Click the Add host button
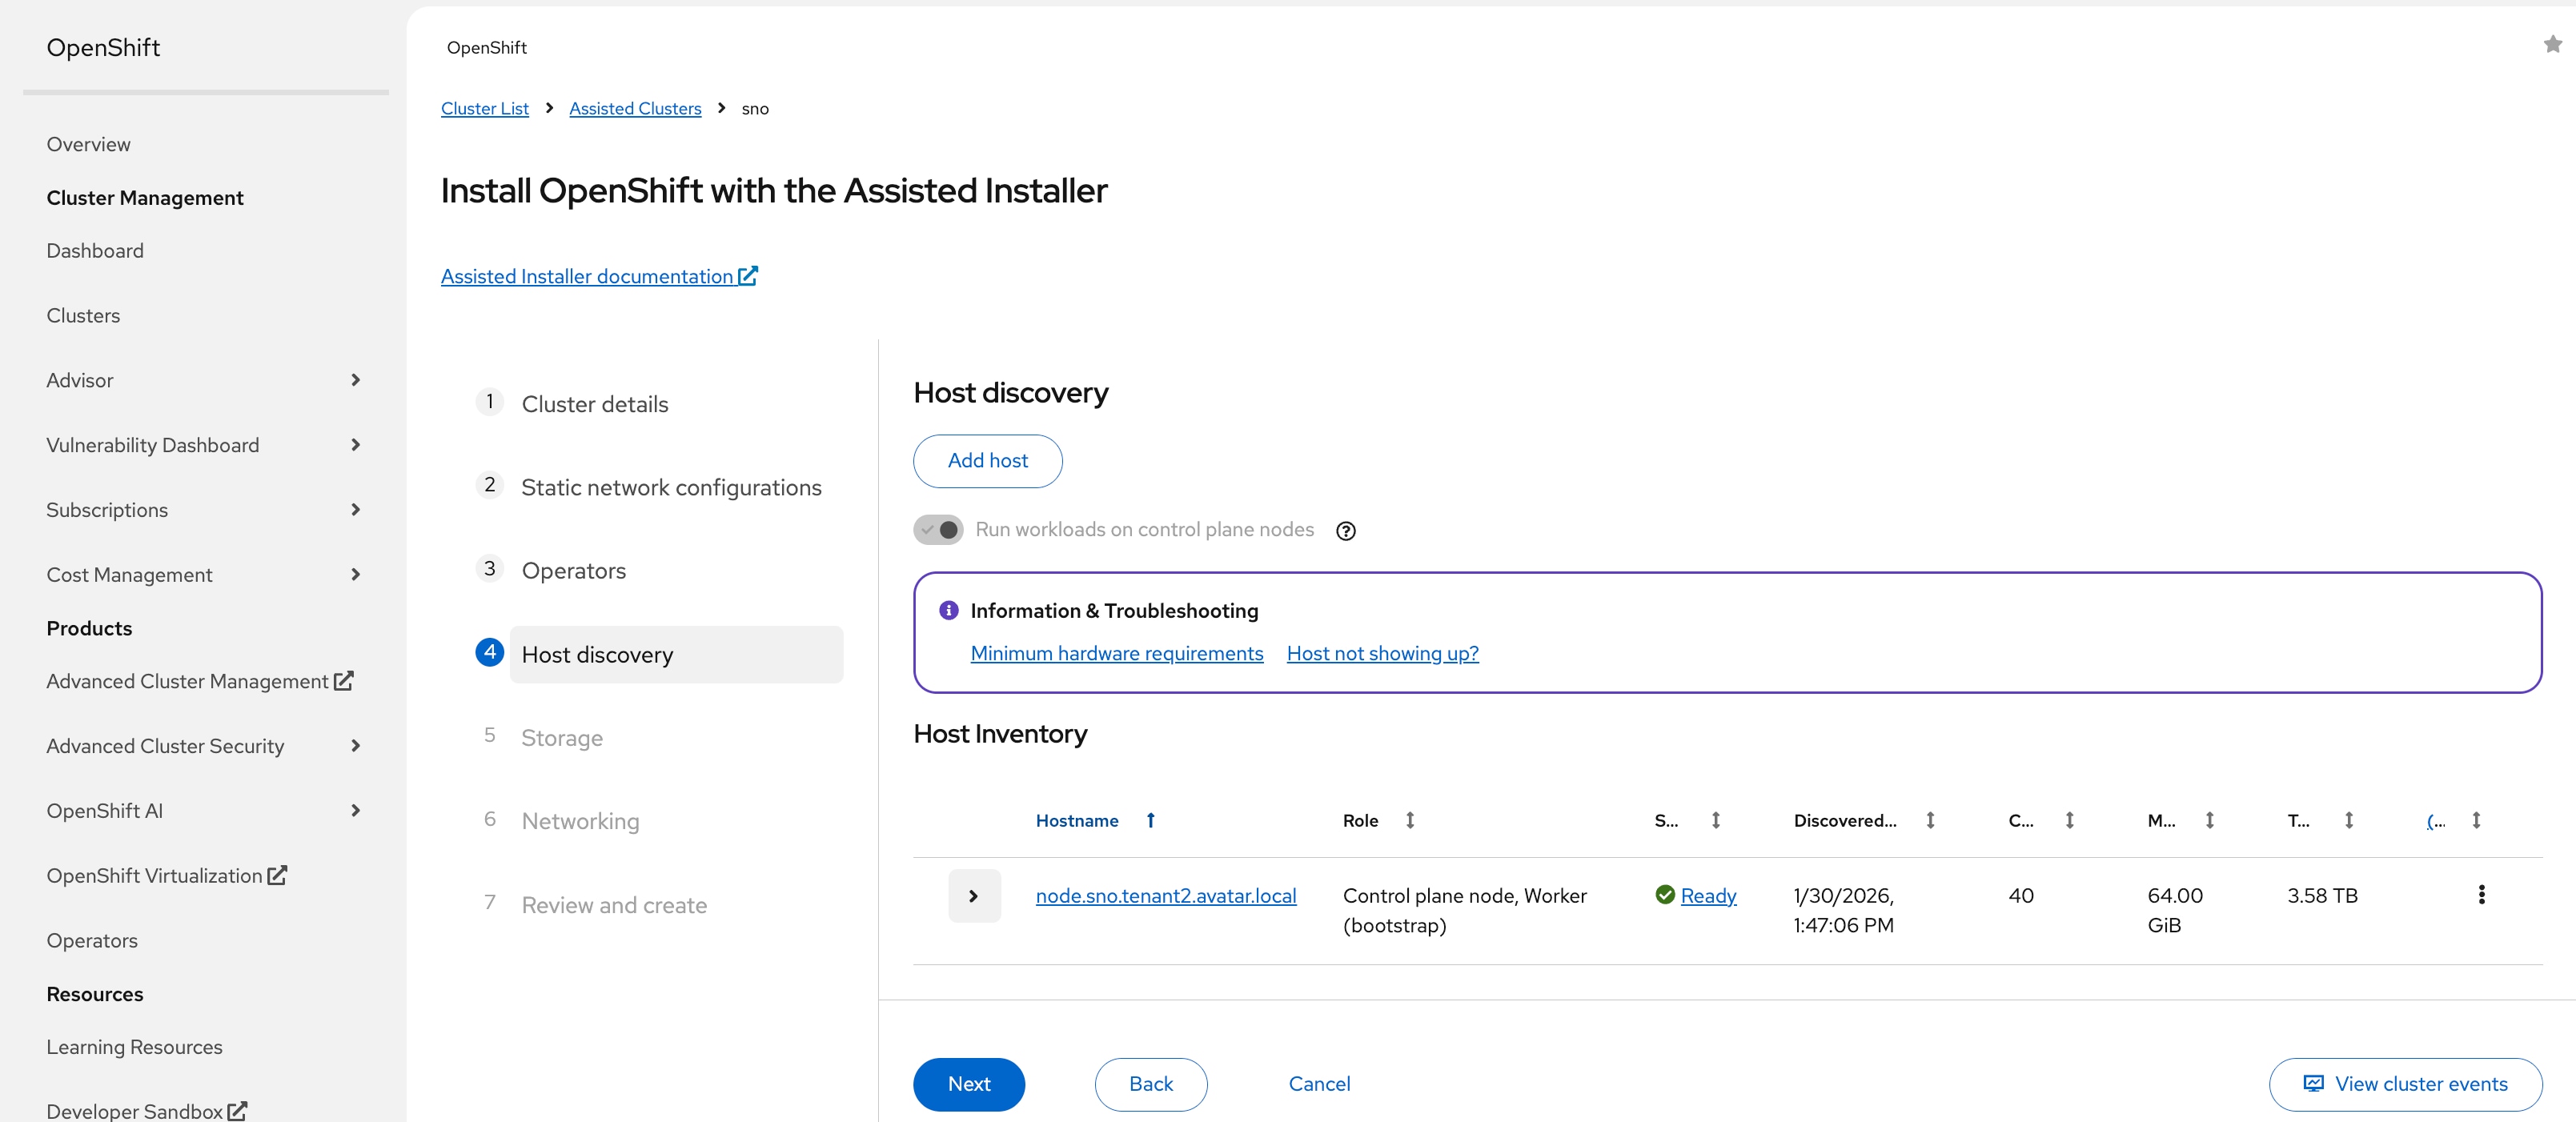This screenshot has height=1122, width=2576. coord(987,461)
